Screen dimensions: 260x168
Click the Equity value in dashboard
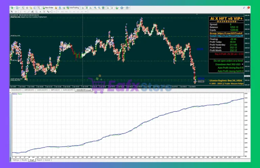pyautogui.click(x=234, y=30)
